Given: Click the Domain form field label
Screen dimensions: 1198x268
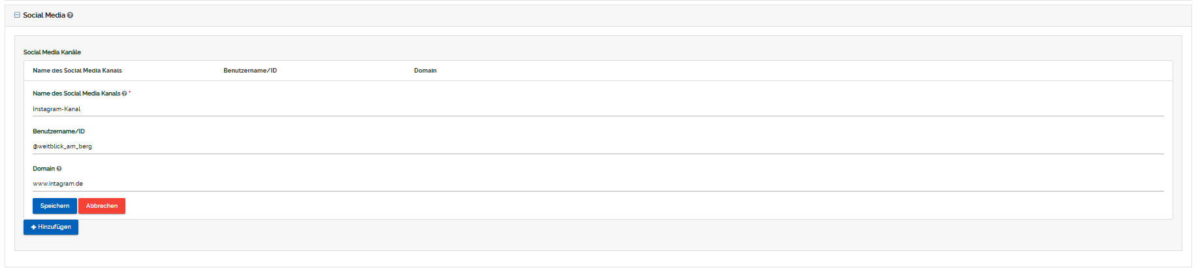Looking at the screenshot, I should click(x=44, y=169).
